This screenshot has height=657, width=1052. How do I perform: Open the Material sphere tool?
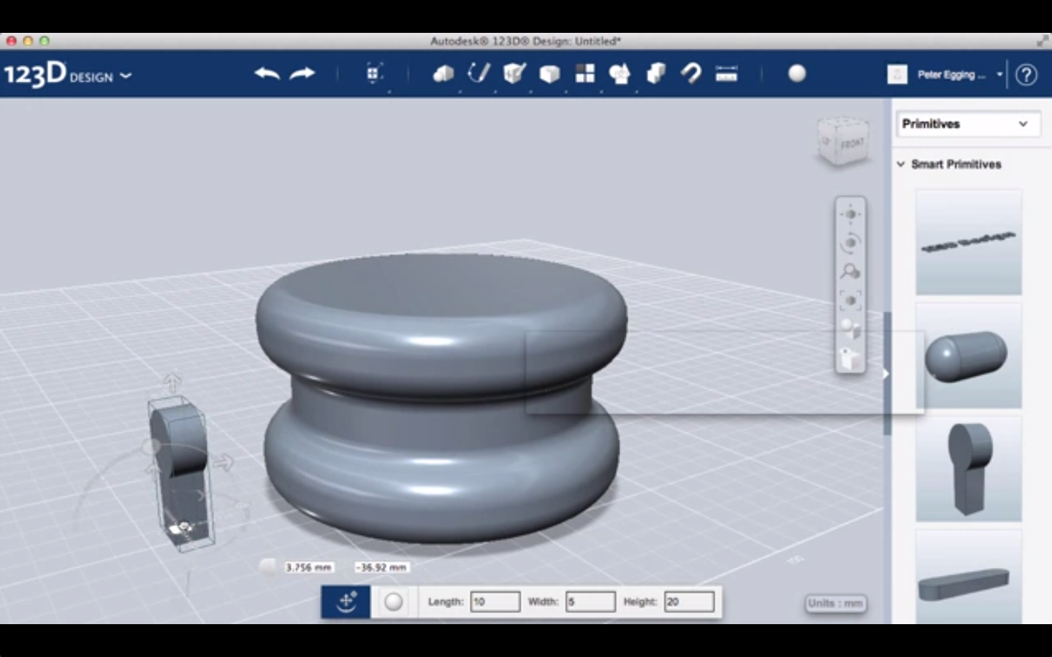click(x=797, y=73)
